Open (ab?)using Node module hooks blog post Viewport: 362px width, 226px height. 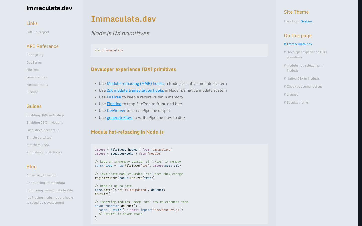click(x=50, y=200)
